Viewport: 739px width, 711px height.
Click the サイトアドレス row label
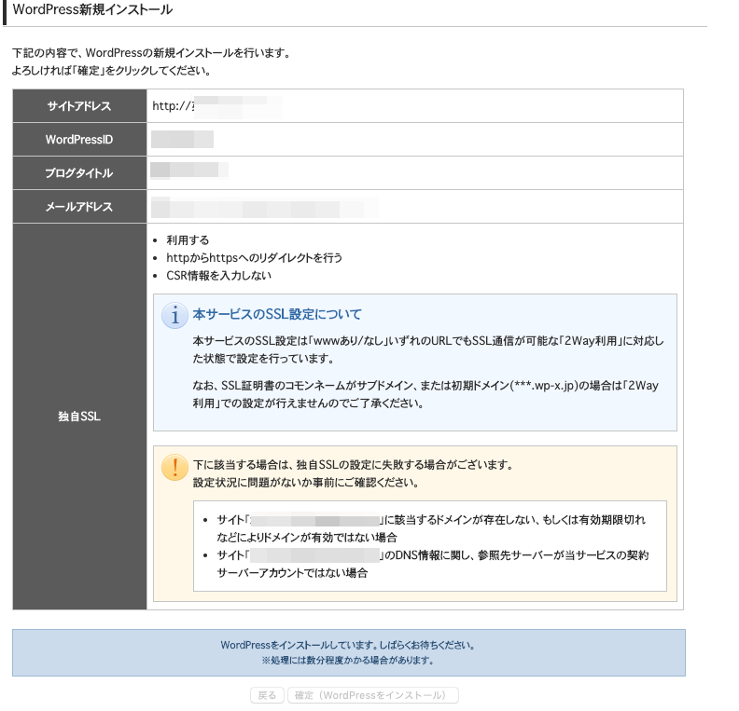(79, 106)
